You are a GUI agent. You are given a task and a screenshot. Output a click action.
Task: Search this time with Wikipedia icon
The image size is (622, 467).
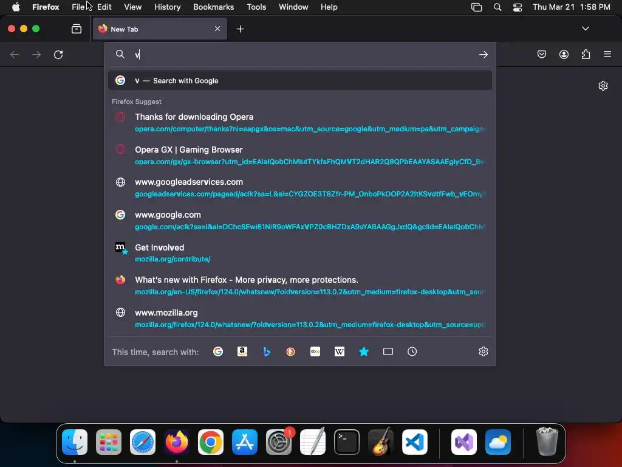(339, 351)
